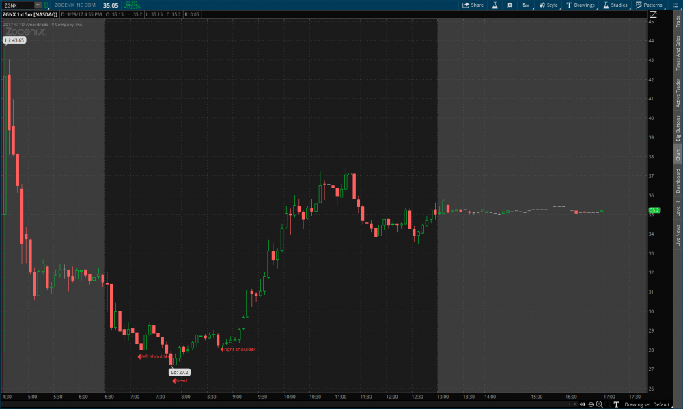Image resolution: width=683 pixels, height=409 pixels.
Task: Open the list menu icon at top right
Action: (x=675, y=5)
